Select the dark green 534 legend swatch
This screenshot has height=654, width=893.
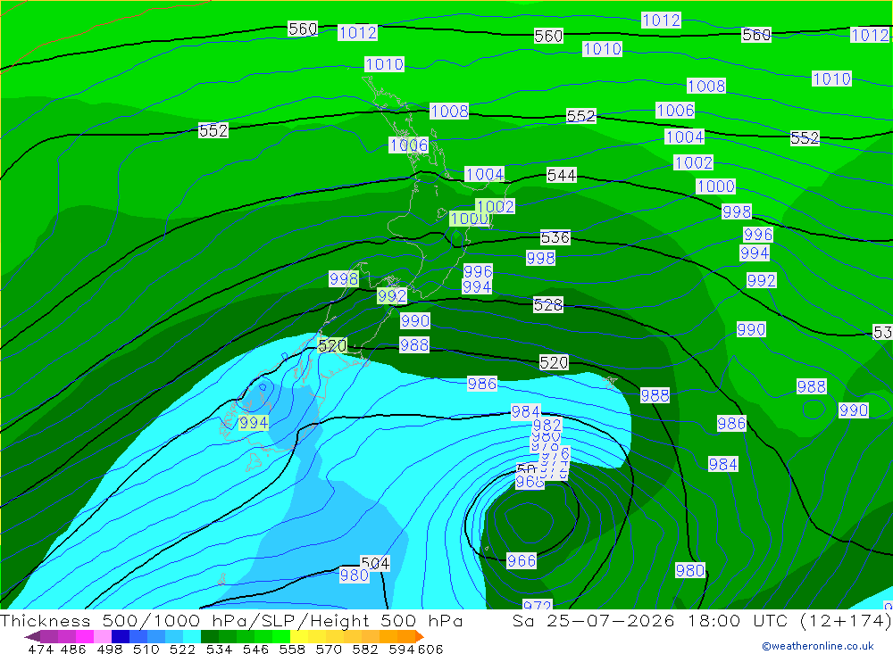click(x=210, y=636)
